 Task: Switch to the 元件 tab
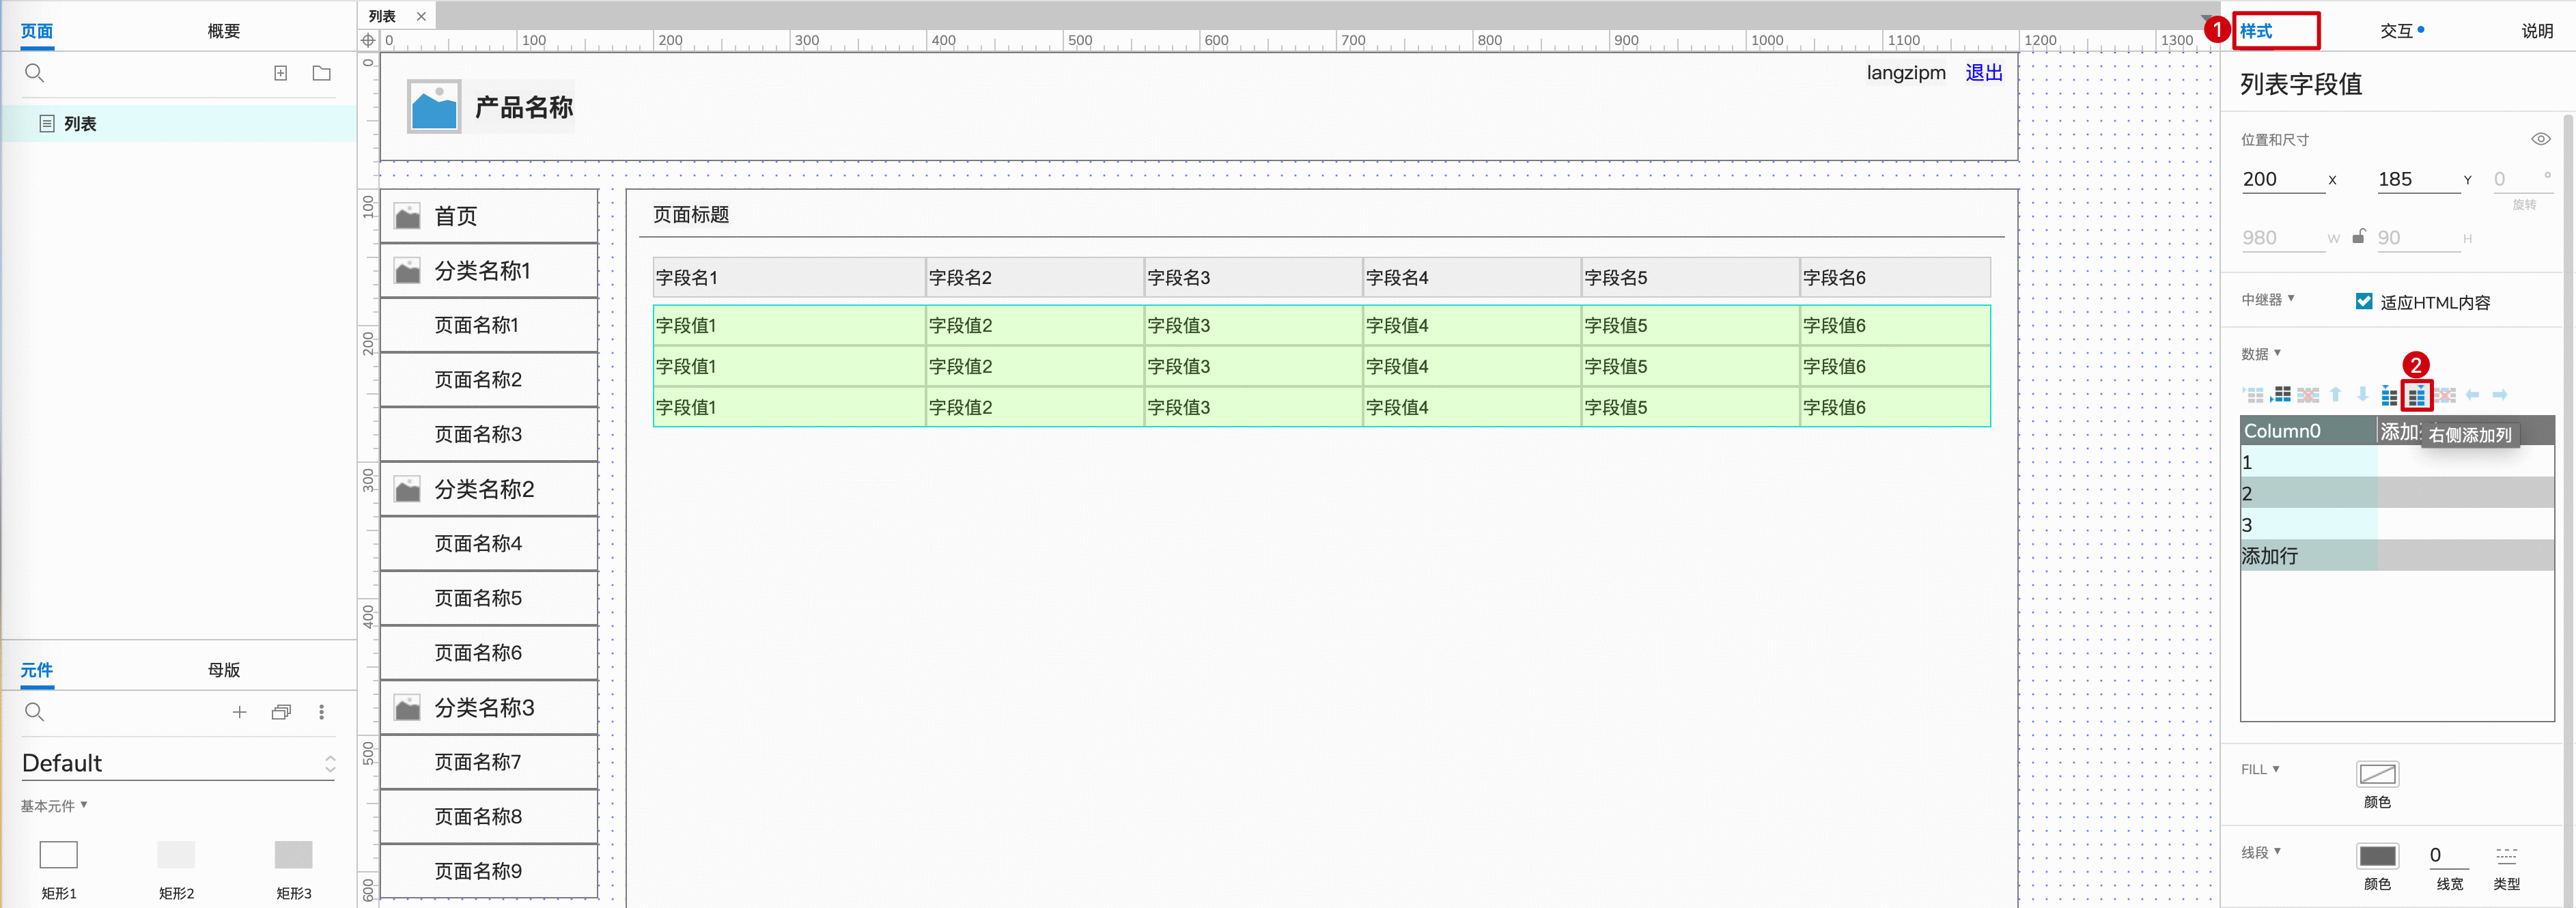point(37,670)
